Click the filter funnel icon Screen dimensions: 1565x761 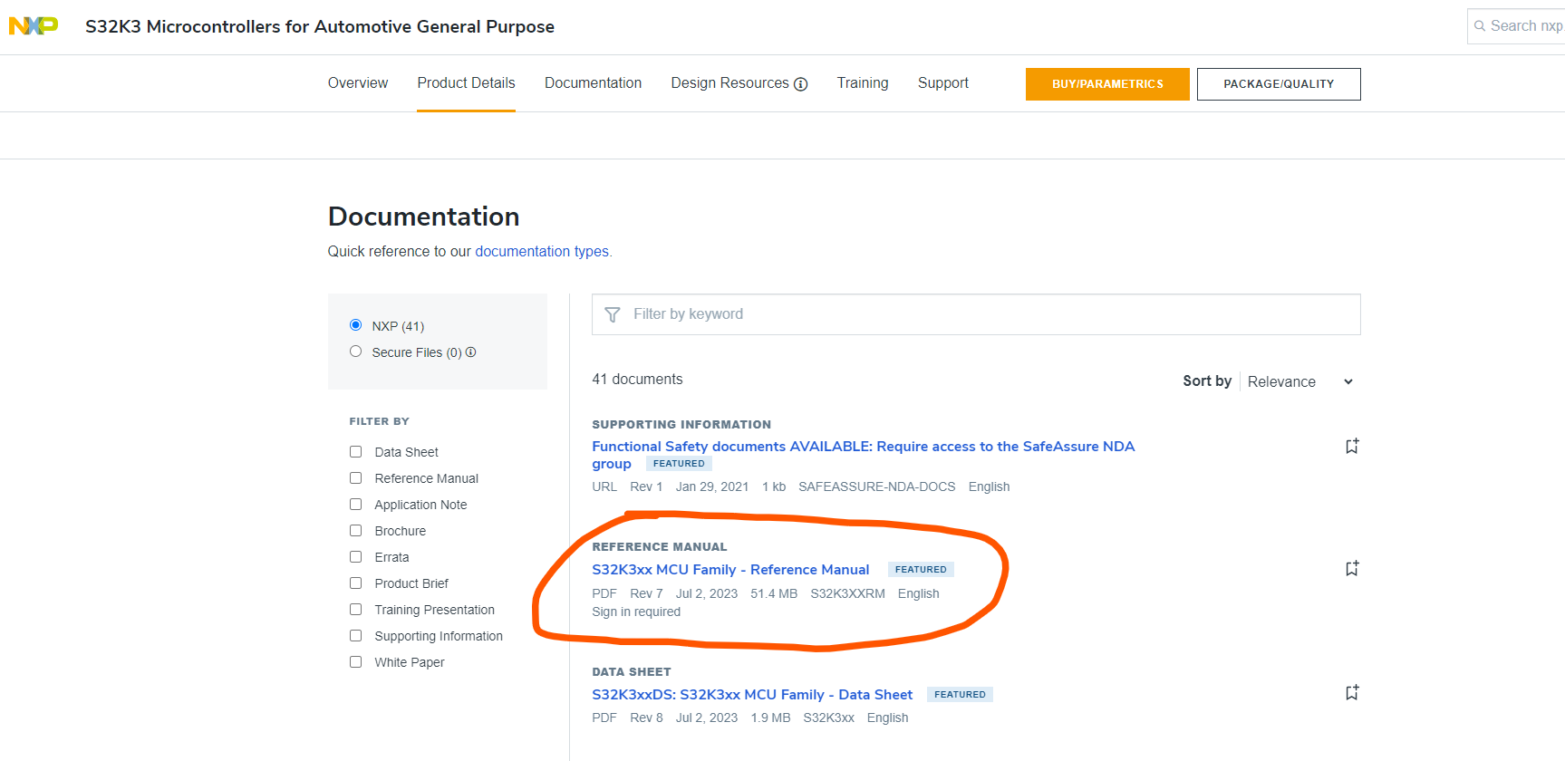click(x=613, y=314)
